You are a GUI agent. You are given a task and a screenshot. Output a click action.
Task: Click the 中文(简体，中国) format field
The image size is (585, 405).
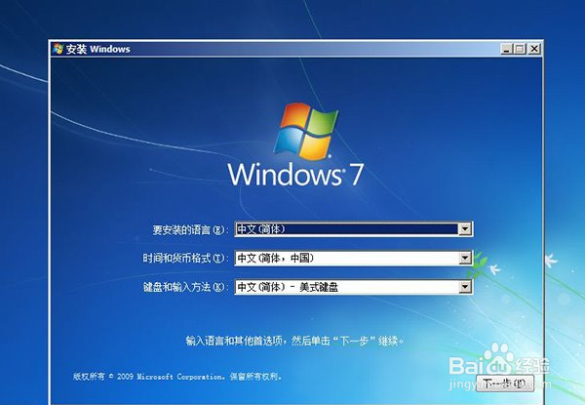tap(354, 258)
